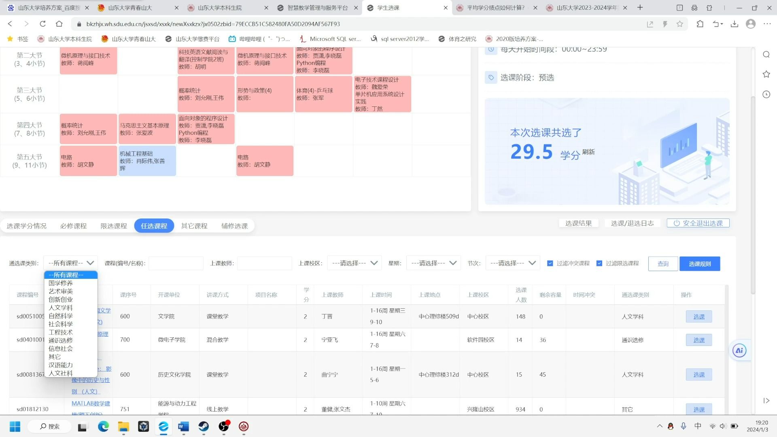The height and width of the screenshot is (437, 777).
Task: Open 山东大学缴费平台 bookmark
Action: pyautogui.click(x=192, y=39)
